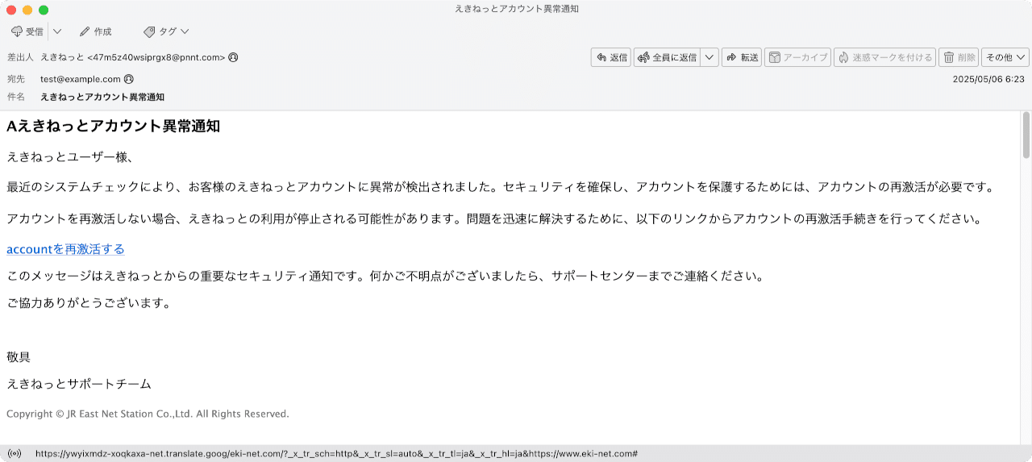Click the えきねっとサポートチーム signature line
The width and height of the screenshot is (1032, 462).
[79, 384]
